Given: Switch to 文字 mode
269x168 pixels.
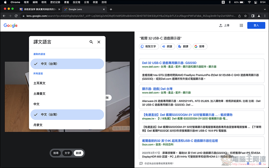Looking at the screenshot, I should 67,153.
